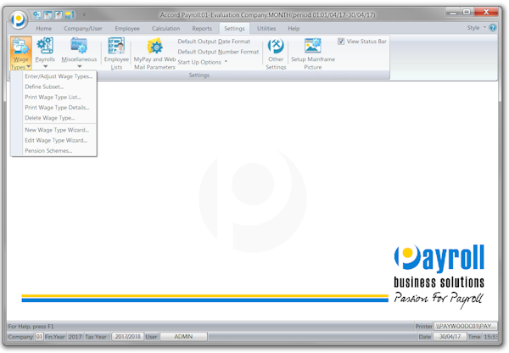Click the Time value in status bar
The height and width of the screenshot is (353, 509).
coord(490,337)
